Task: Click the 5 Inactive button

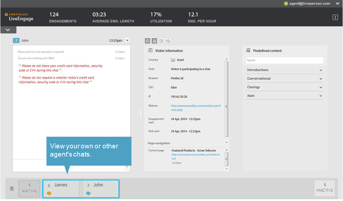Action: 324,188
